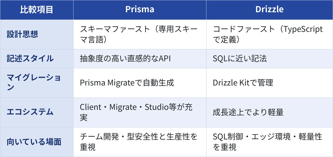The height and width of the screenshot is (157, 333).
Task: Click the 抽象度の高い直感的なAPI cell
Action: 140,59
